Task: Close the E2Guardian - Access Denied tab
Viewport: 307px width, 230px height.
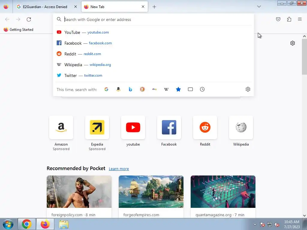Action: pyautogui.click(x=76, y=7)
